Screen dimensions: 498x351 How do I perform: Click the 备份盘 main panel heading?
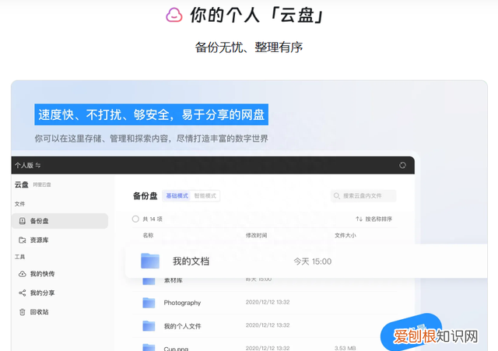(x=146, y=195)
